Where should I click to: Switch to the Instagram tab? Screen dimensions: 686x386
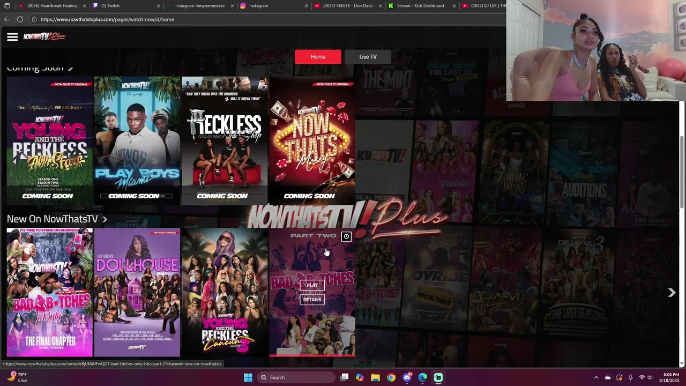[x=273, y=6]
